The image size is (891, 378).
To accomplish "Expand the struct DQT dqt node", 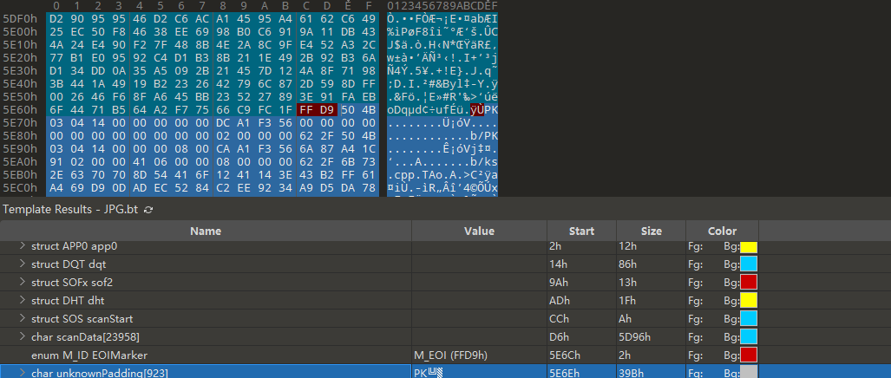I will (23, 264).
